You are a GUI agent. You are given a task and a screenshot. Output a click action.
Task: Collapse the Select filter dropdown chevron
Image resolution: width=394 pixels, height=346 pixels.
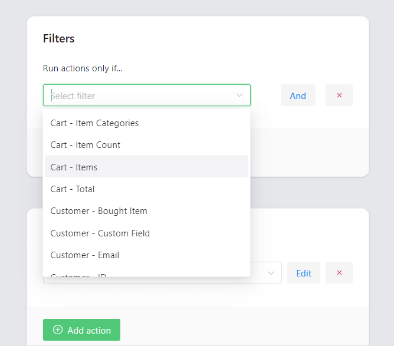coord(239,95)
